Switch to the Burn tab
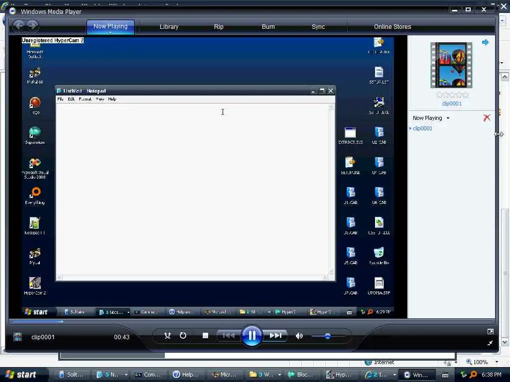 [268, 27]
